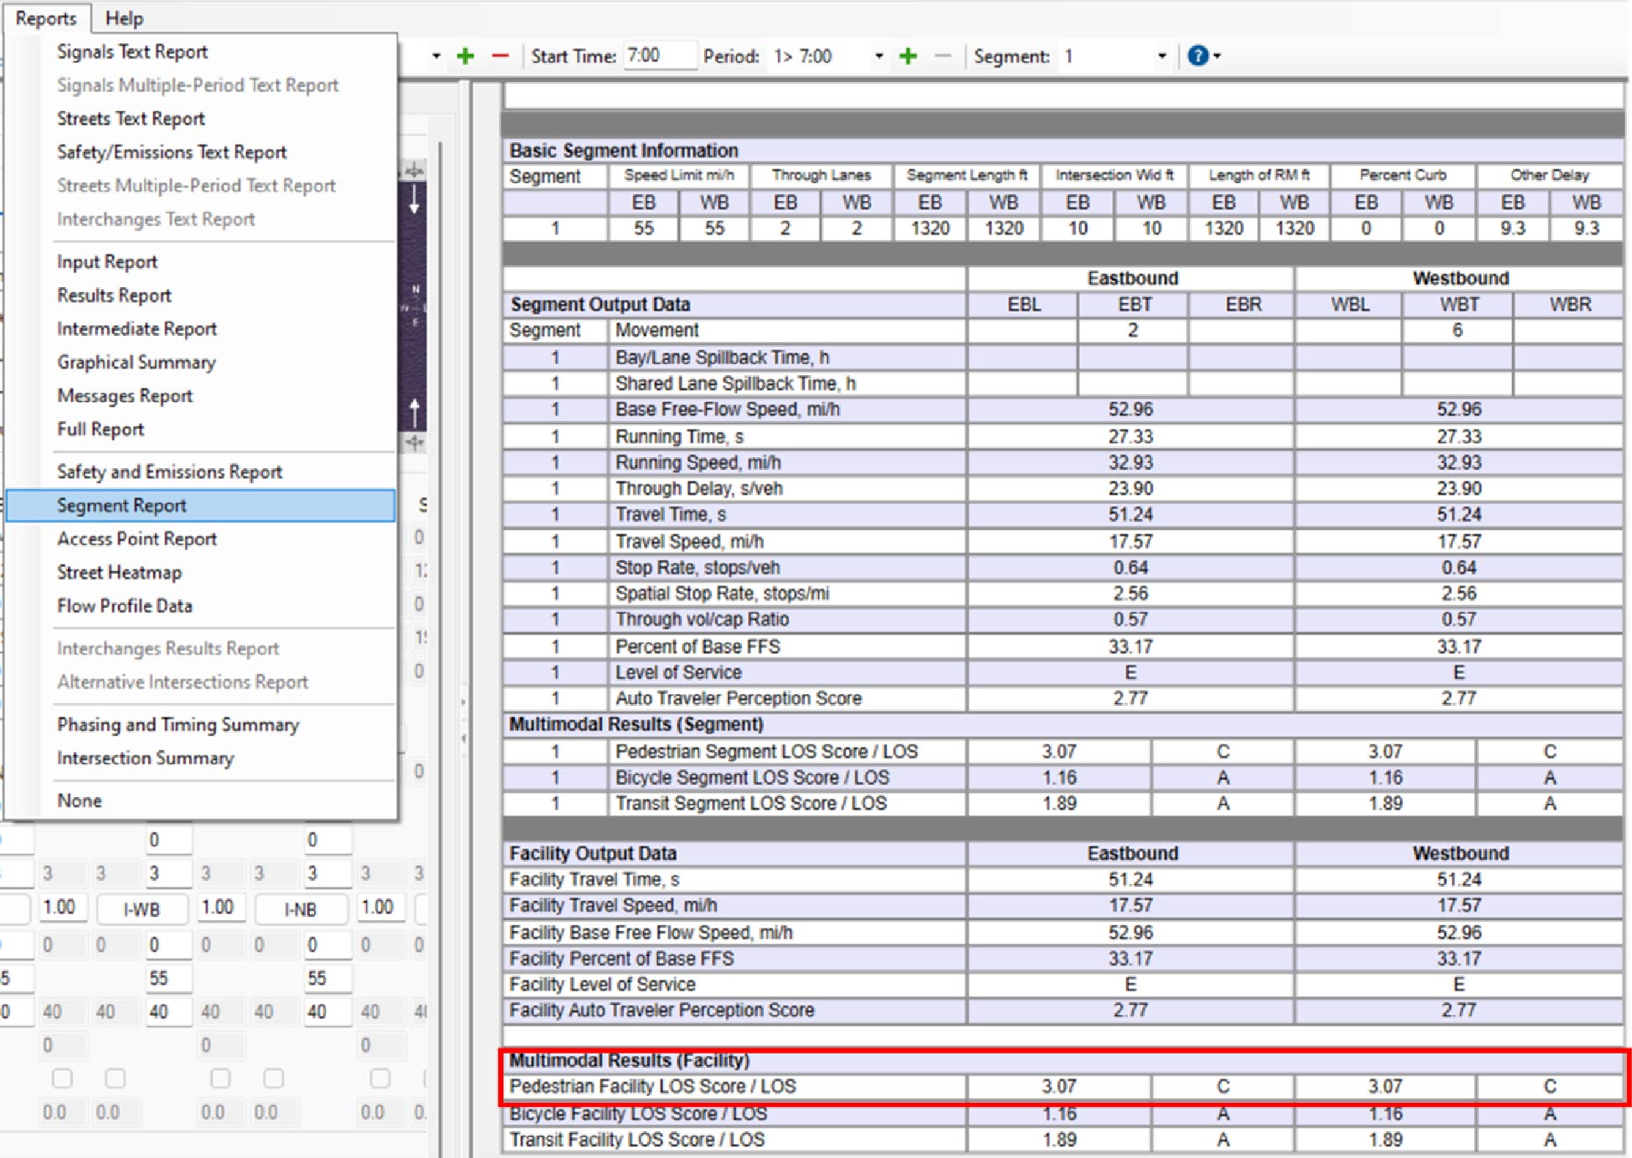Image resolution: width=1632 pixels, height=1158 pixels.
Task: Click the Start Time field showing 7:00
Action: [x=659, y=56]
